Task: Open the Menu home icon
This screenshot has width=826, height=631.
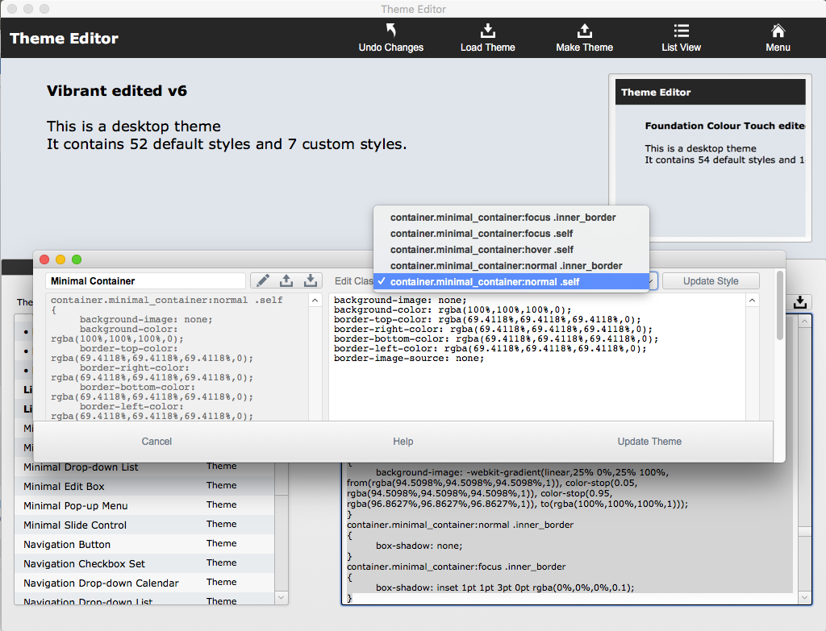Action: [x=778, y=31]
